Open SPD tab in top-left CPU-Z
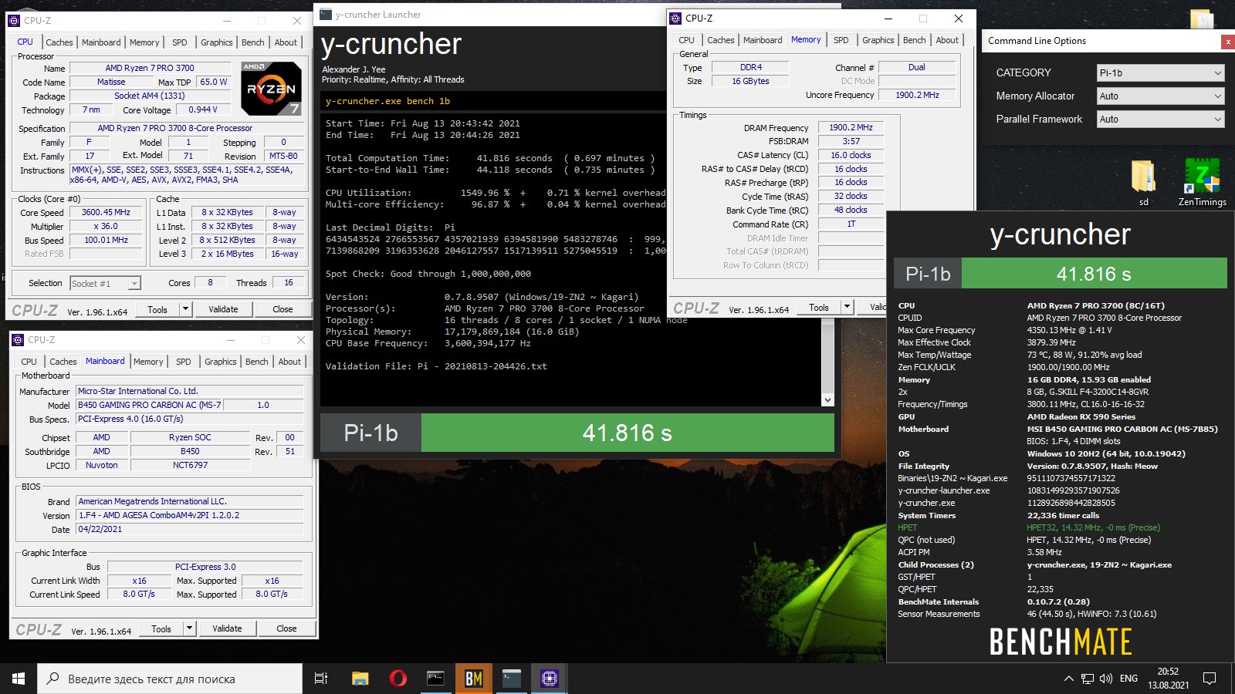Image resolution: width=1235 pixels, height=694 pixels. click(179, 42)
